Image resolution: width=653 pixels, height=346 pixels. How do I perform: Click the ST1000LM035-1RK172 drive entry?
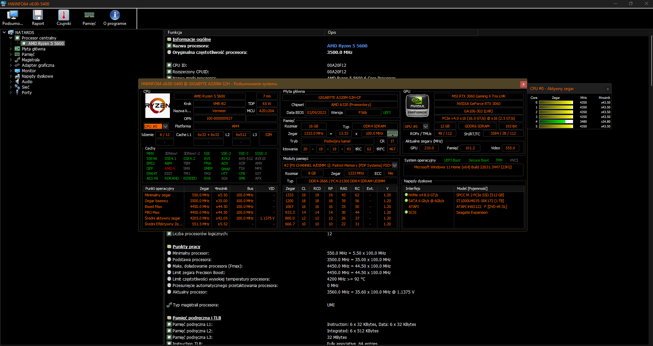(x=480, y=201)
